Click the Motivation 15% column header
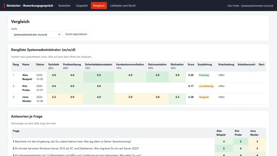Viewport: 277px width, 156px height. (x=177, y=66)
